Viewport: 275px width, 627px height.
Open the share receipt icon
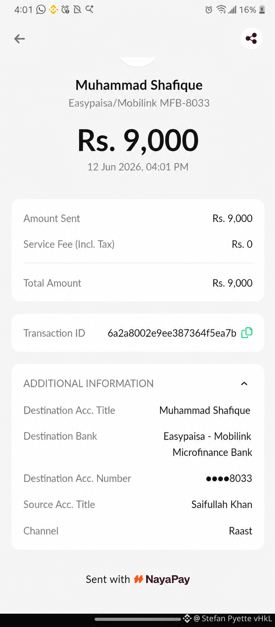tap(251, 38)
